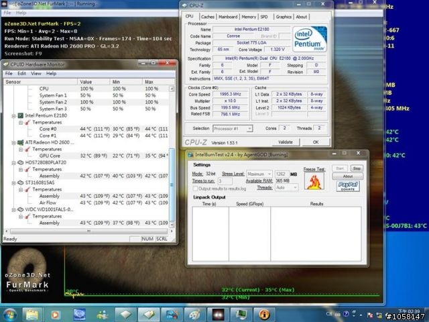The width and height of the screenshot is (429, 322).
Task: Click the green monitor taskbar icon
Action: (x=241, y=315)
